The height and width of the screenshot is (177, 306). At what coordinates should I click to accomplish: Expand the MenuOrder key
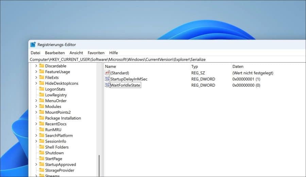(x=36, y=101)
